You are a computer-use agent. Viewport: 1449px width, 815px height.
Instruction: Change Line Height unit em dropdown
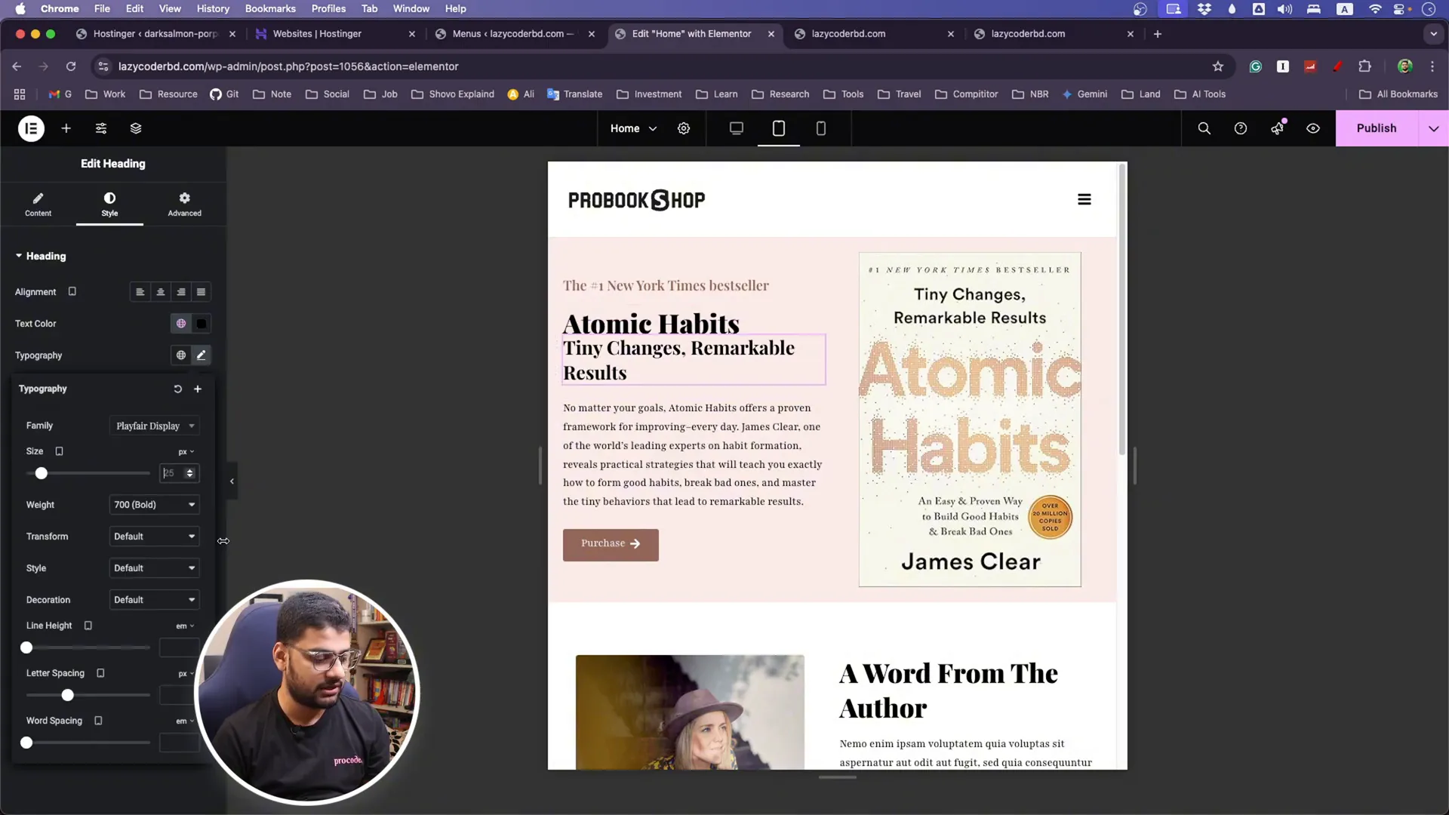(185, 626)
